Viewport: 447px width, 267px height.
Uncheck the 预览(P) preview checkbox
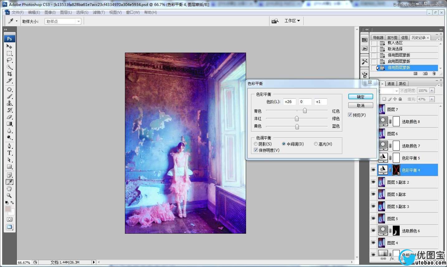point(350,115)
